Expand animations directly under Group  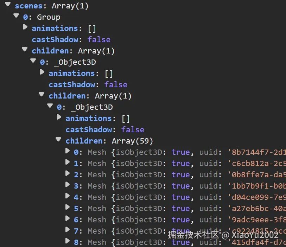(25, 27)
